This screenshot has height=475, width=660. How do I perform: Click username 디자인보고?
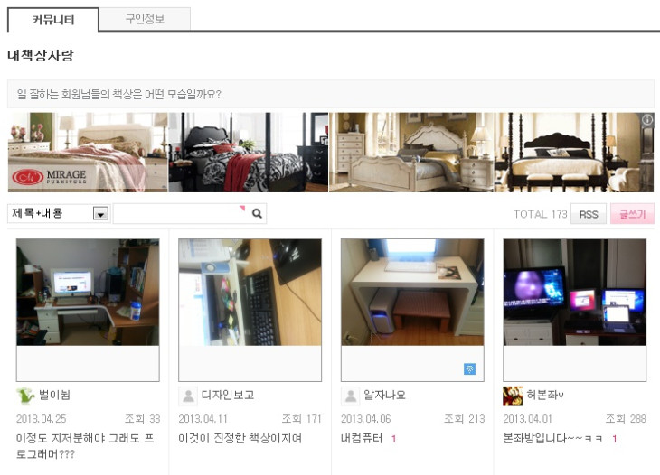pos(228,395)
